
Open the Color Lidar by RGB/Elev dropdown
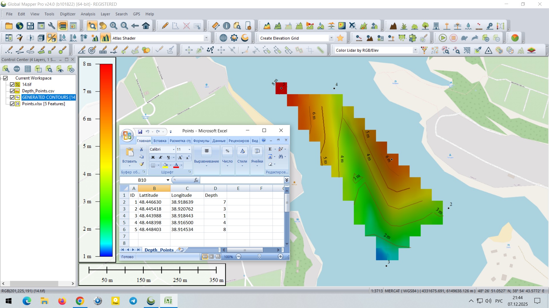[x=415, y=50]
